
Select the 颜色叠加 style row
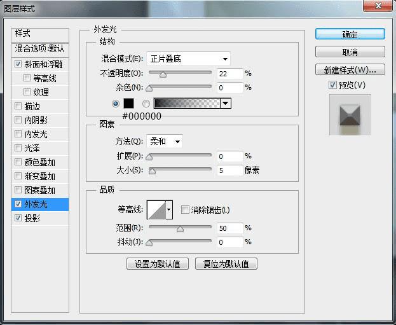[40, 162]
